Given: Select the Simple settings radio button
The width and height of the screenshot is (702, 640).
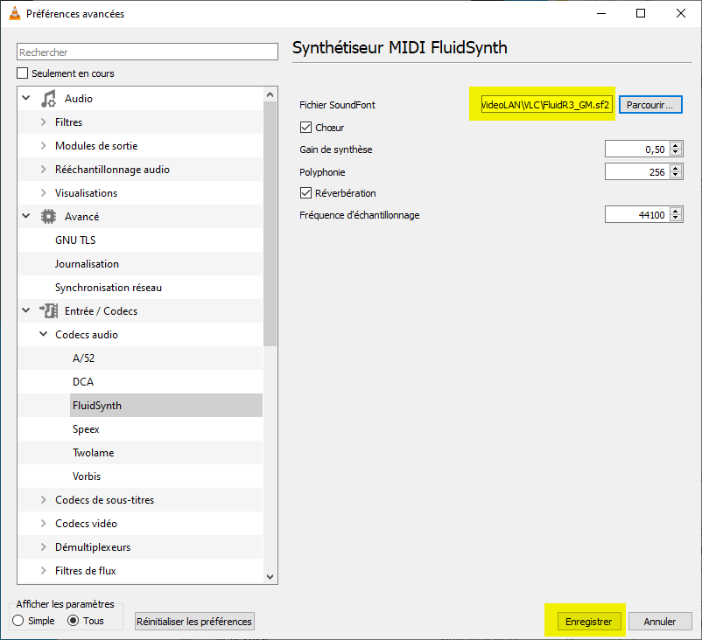Looking at the screenshot, I should pyautogui.click(x=18, y=621).
